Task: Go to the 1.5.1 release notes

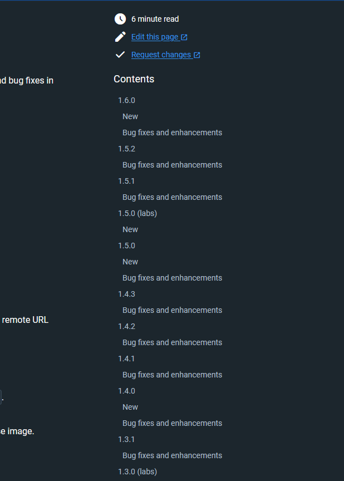Action: pyautogui.click(x=126, y=181)
